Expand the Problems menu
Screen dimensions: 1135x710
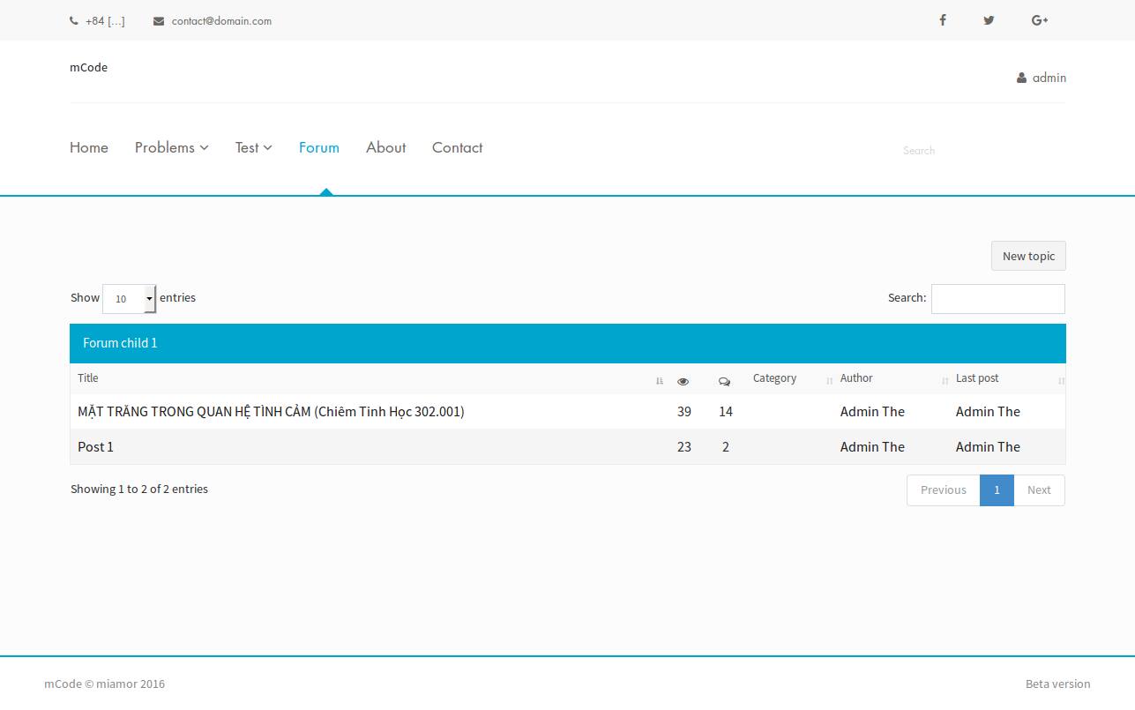point(171,147)
